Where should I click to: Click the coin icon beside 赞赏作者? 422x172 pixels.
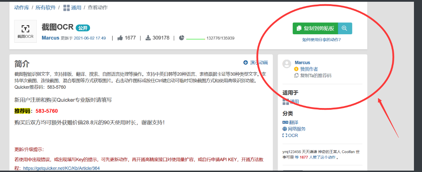[296, 69]
